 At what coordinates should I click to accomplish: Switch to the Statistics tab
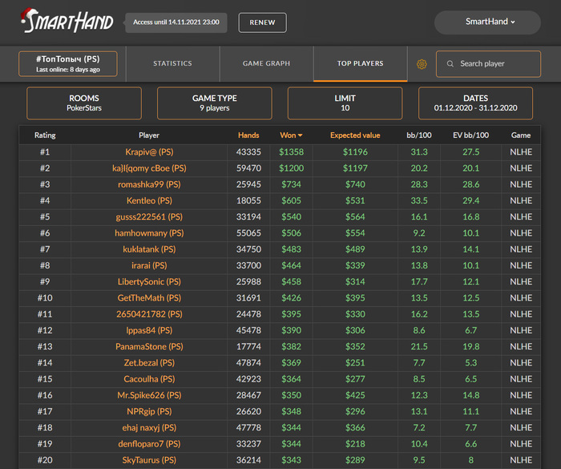(x=172, y=63)
